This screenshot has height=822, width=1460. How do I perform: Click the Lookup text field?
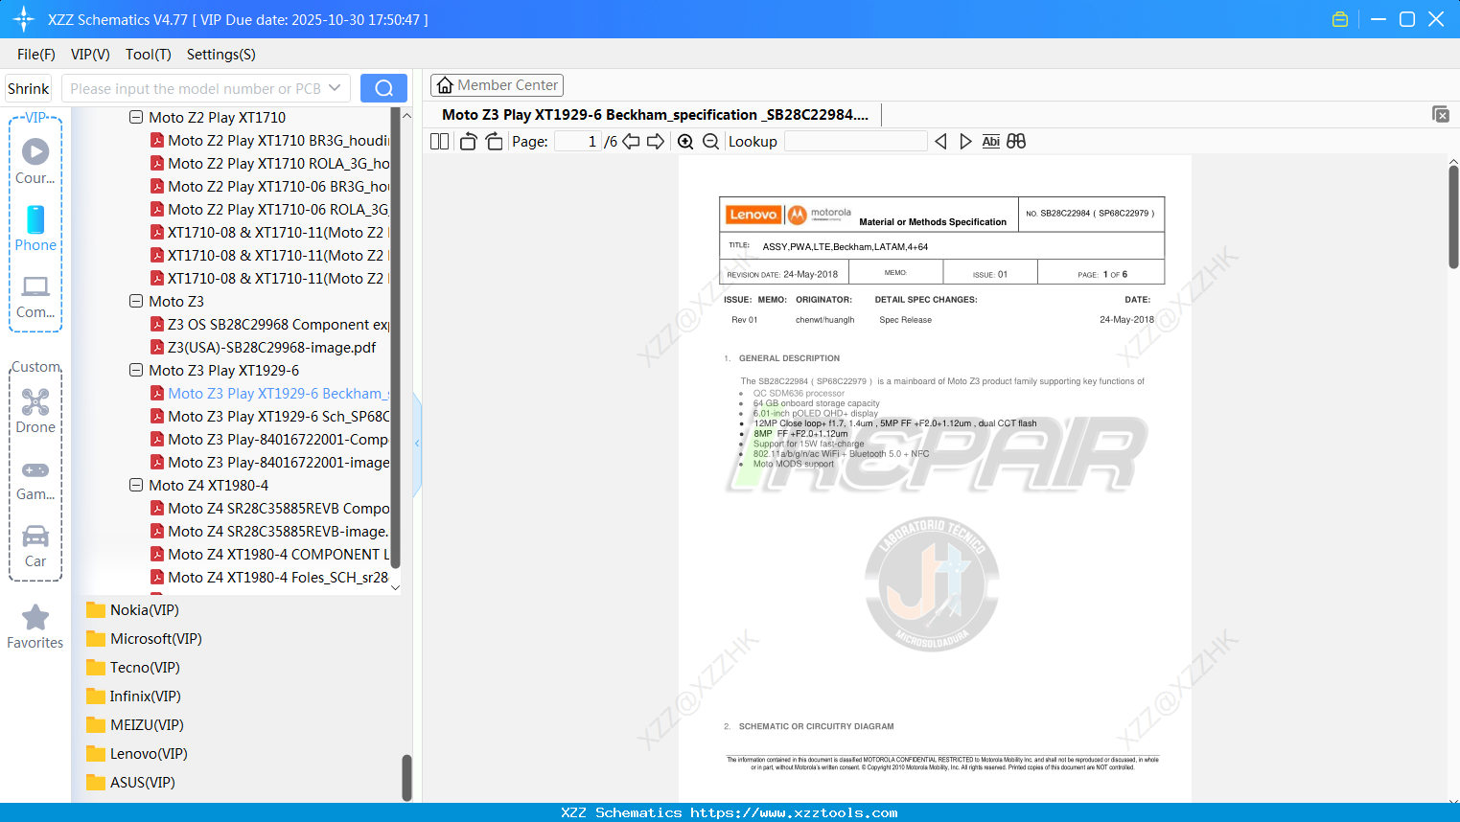pyautogui.click(x=855, y=141)
